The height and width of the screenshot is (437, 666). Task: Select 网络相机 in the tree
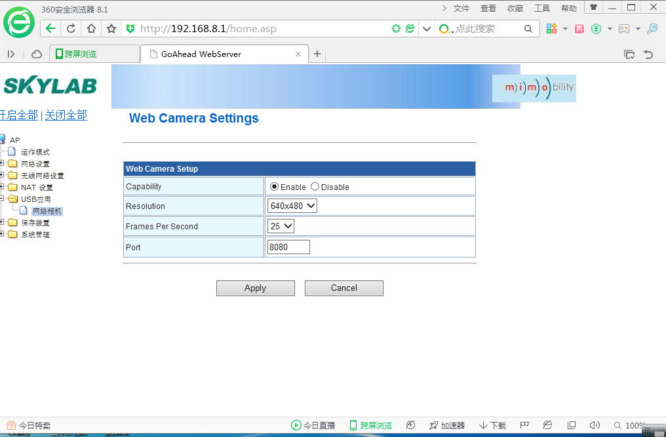point(47,211)
